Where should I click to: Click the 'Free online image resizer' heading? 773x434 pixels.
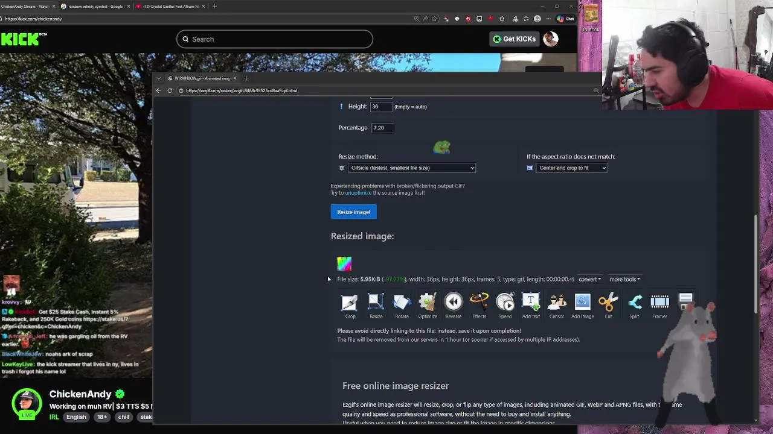pos(396,386)
